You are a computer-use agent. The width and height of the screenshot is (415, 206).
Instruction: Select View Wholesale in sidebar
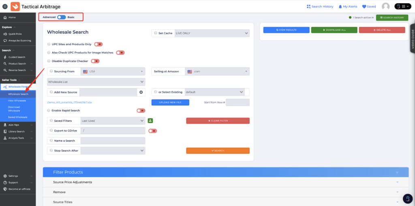(17, 100)
